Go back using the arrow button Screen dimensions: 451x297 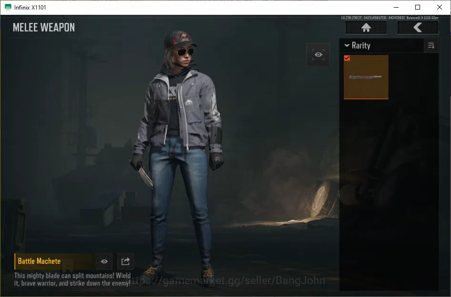(418, 28)
